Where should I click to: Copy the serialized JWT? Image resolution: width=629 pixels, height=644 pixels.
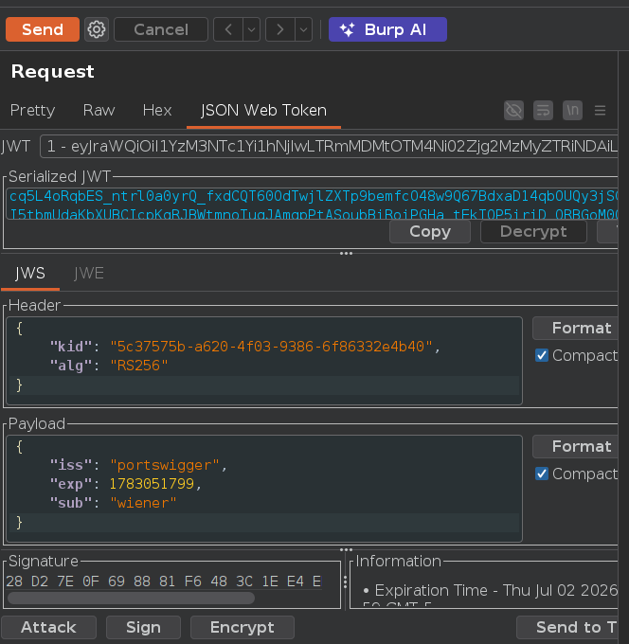[430, 232]
